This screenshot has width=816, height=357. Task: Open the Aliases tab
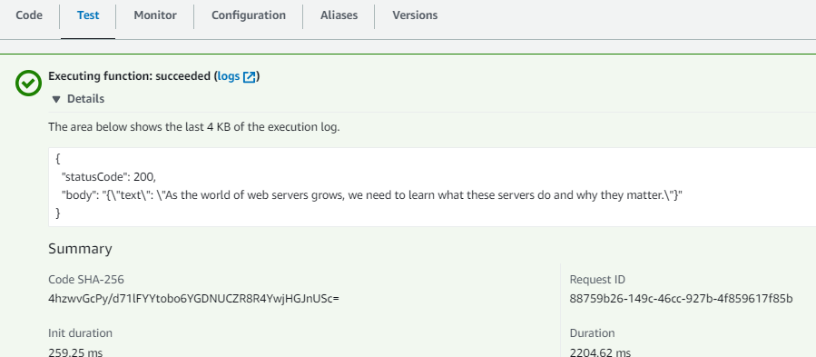[339, 15]
